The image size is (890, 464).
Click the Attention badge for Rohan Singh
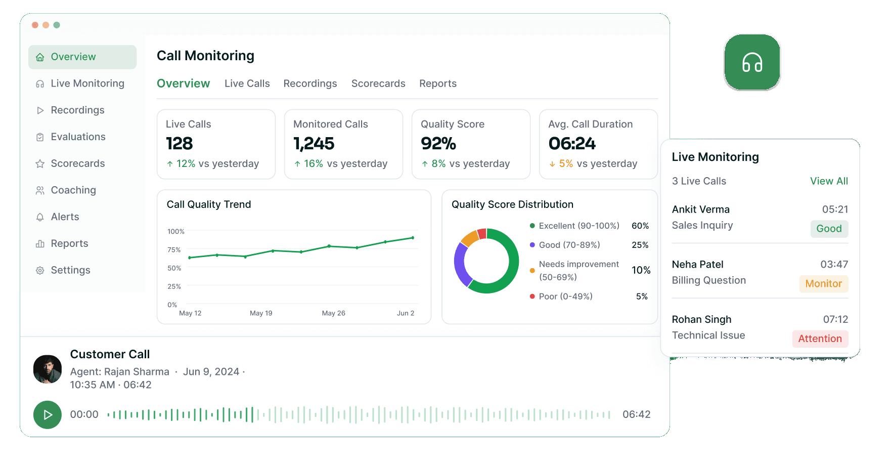click(x=820, y=339)
